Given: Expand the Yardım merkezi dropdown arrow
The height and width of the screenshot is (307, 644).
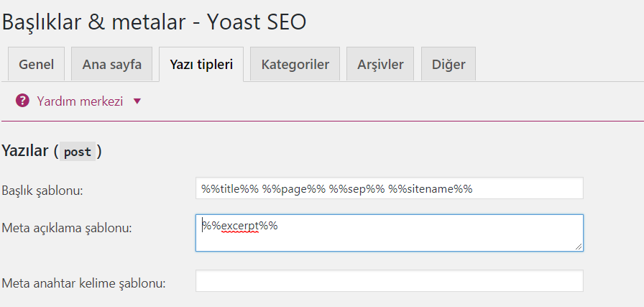Looking at the screenshot, I should (137, 101).
